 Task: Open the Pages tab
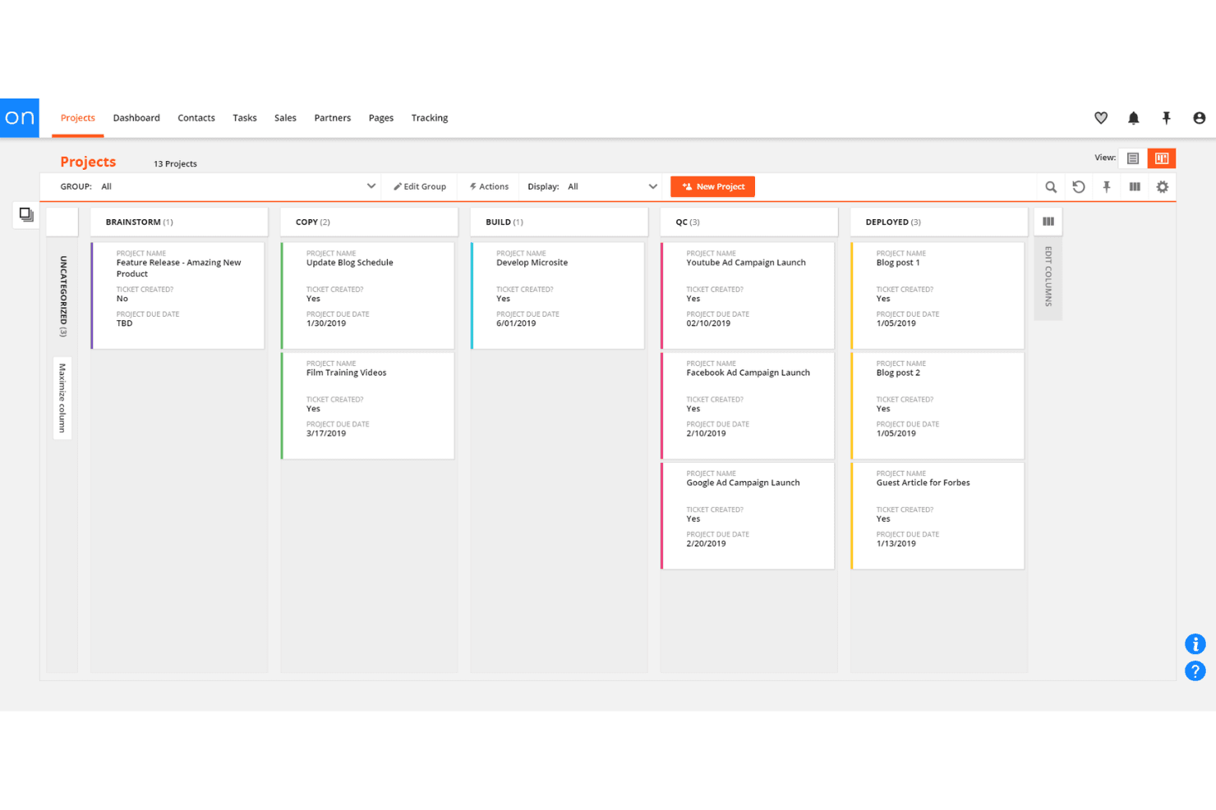[x=381, y=118]
